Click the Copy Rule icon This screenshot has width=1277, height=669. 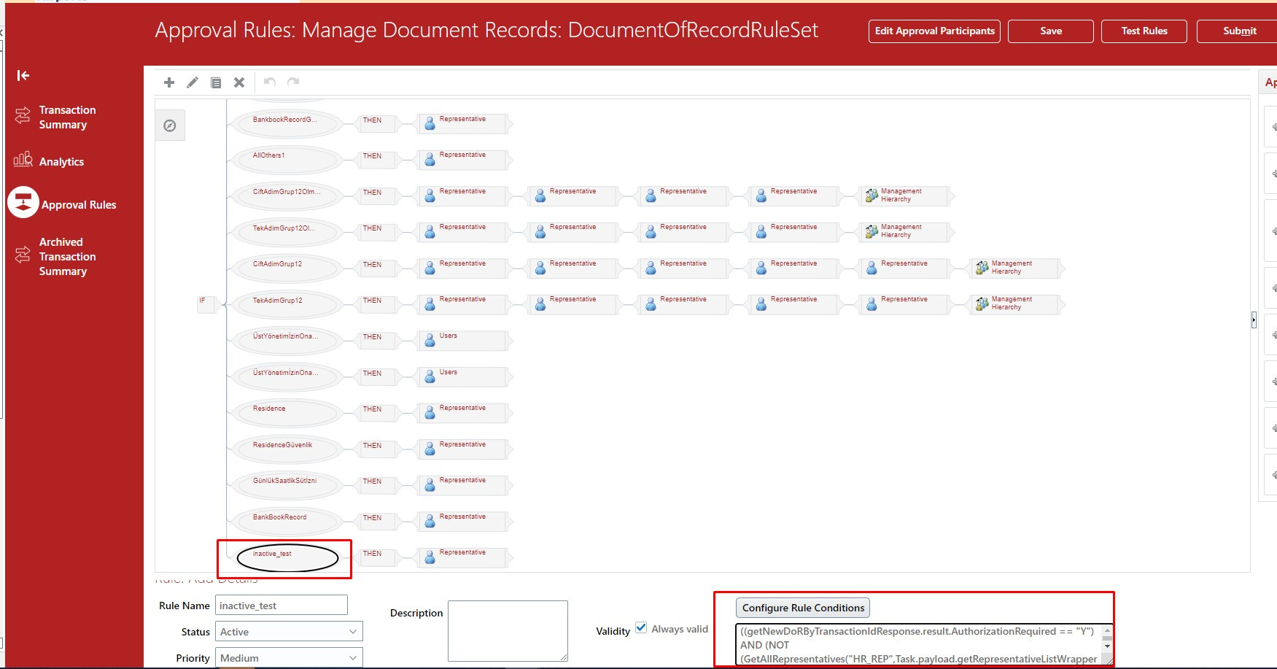coord(216,82)
